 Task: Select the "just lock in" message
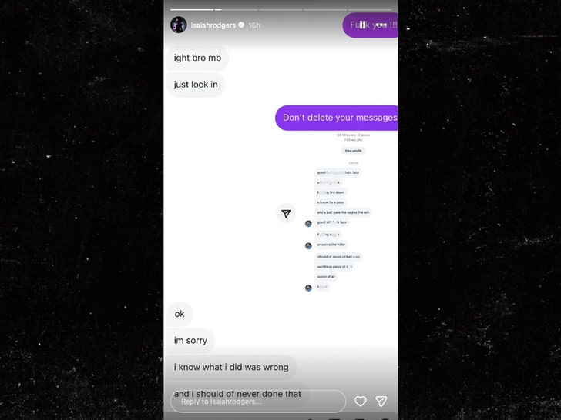196,85
